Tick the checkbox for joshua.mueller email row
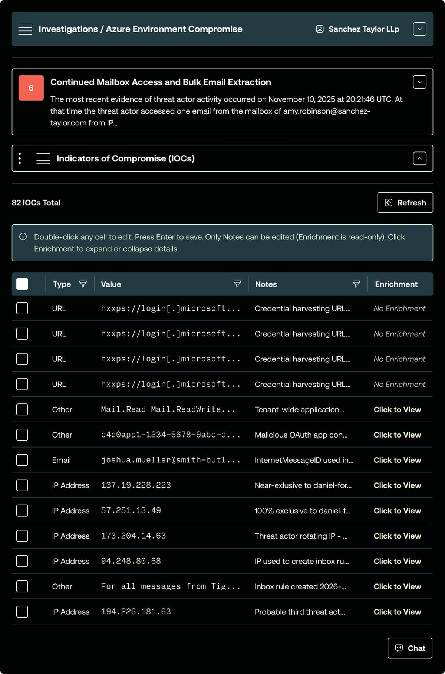 [22, 460]
